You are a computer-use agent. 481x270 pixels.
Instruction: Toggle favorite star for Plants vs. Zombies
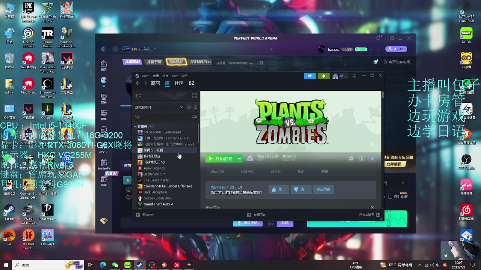(372, 159)
